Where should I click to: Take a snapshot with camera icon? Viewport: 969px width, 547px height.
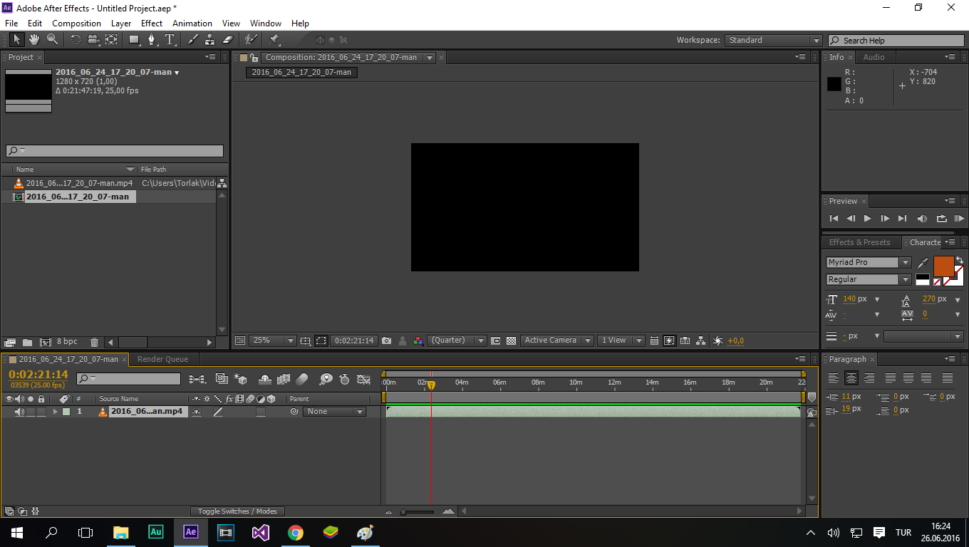click(386, 340)
